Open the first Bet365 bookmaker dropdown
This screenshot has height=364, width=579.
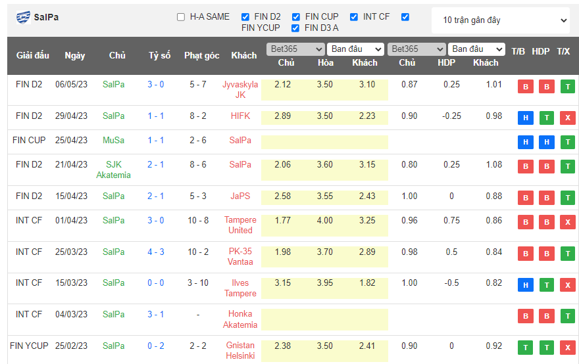(295, 49)
